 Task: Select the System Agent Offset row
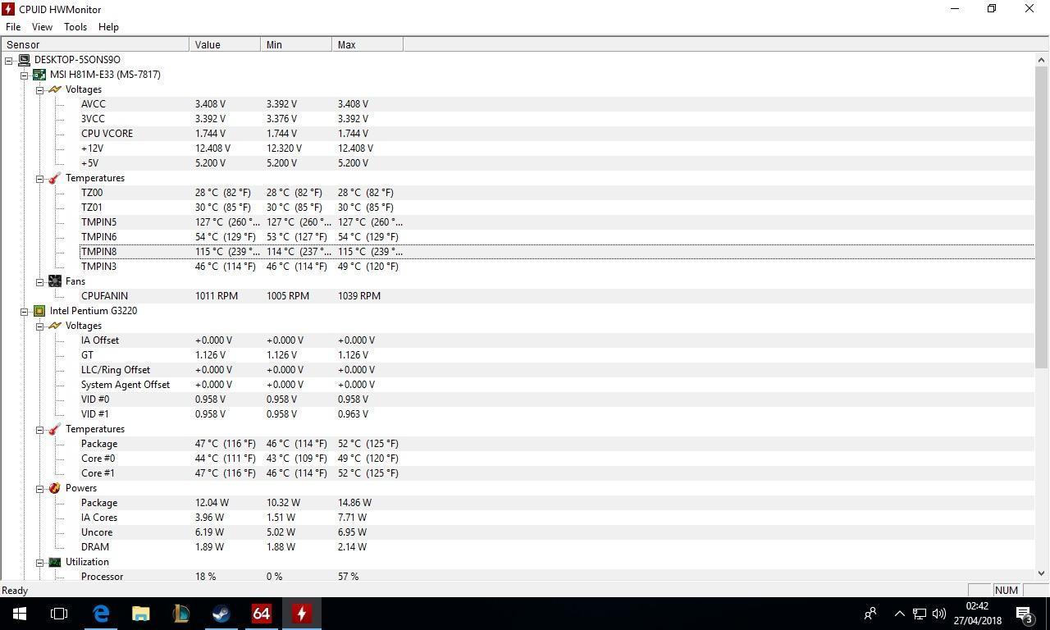click(x=557, y=385)
